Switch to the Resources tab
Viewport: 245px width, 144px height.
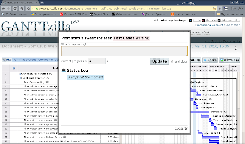coord(29,60)
